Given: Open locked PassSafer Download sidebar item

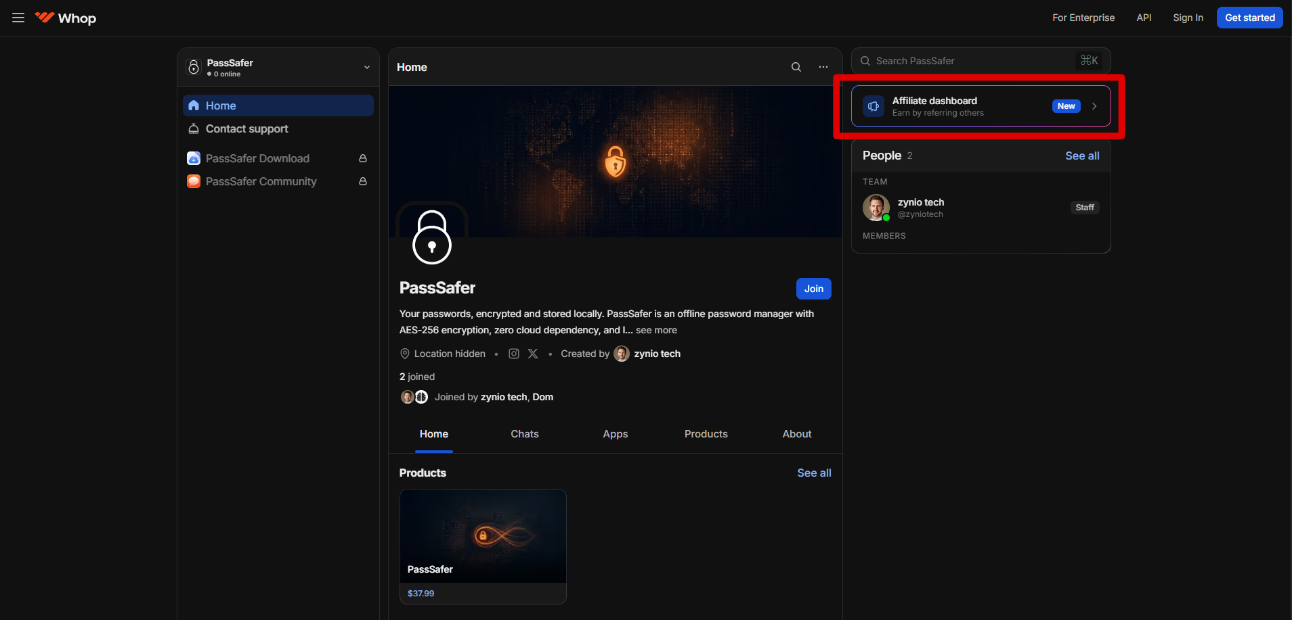Looking at the screenshot, I should [257, 158].
